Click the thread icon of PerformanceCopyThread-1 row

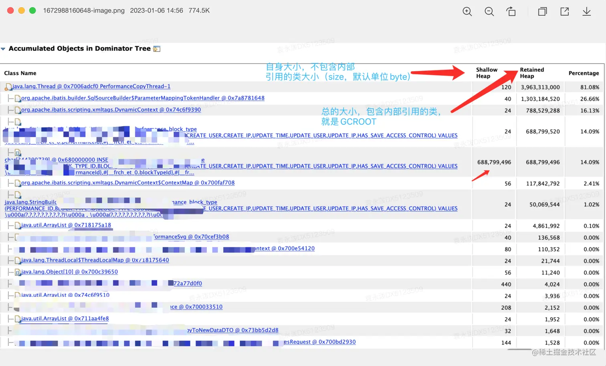(8, 86)
